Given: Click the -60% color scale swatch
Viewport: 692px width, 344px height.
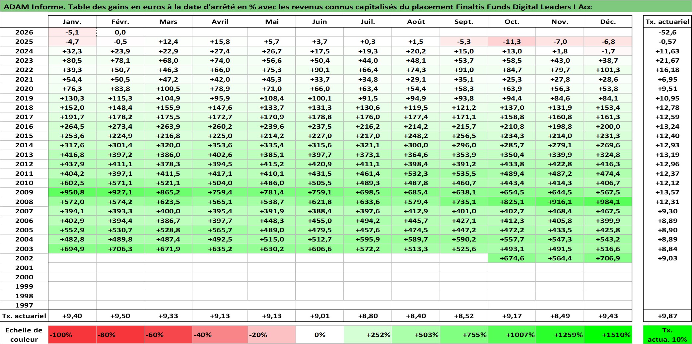Looking at the screenshot, I should [x=168, y=335].
